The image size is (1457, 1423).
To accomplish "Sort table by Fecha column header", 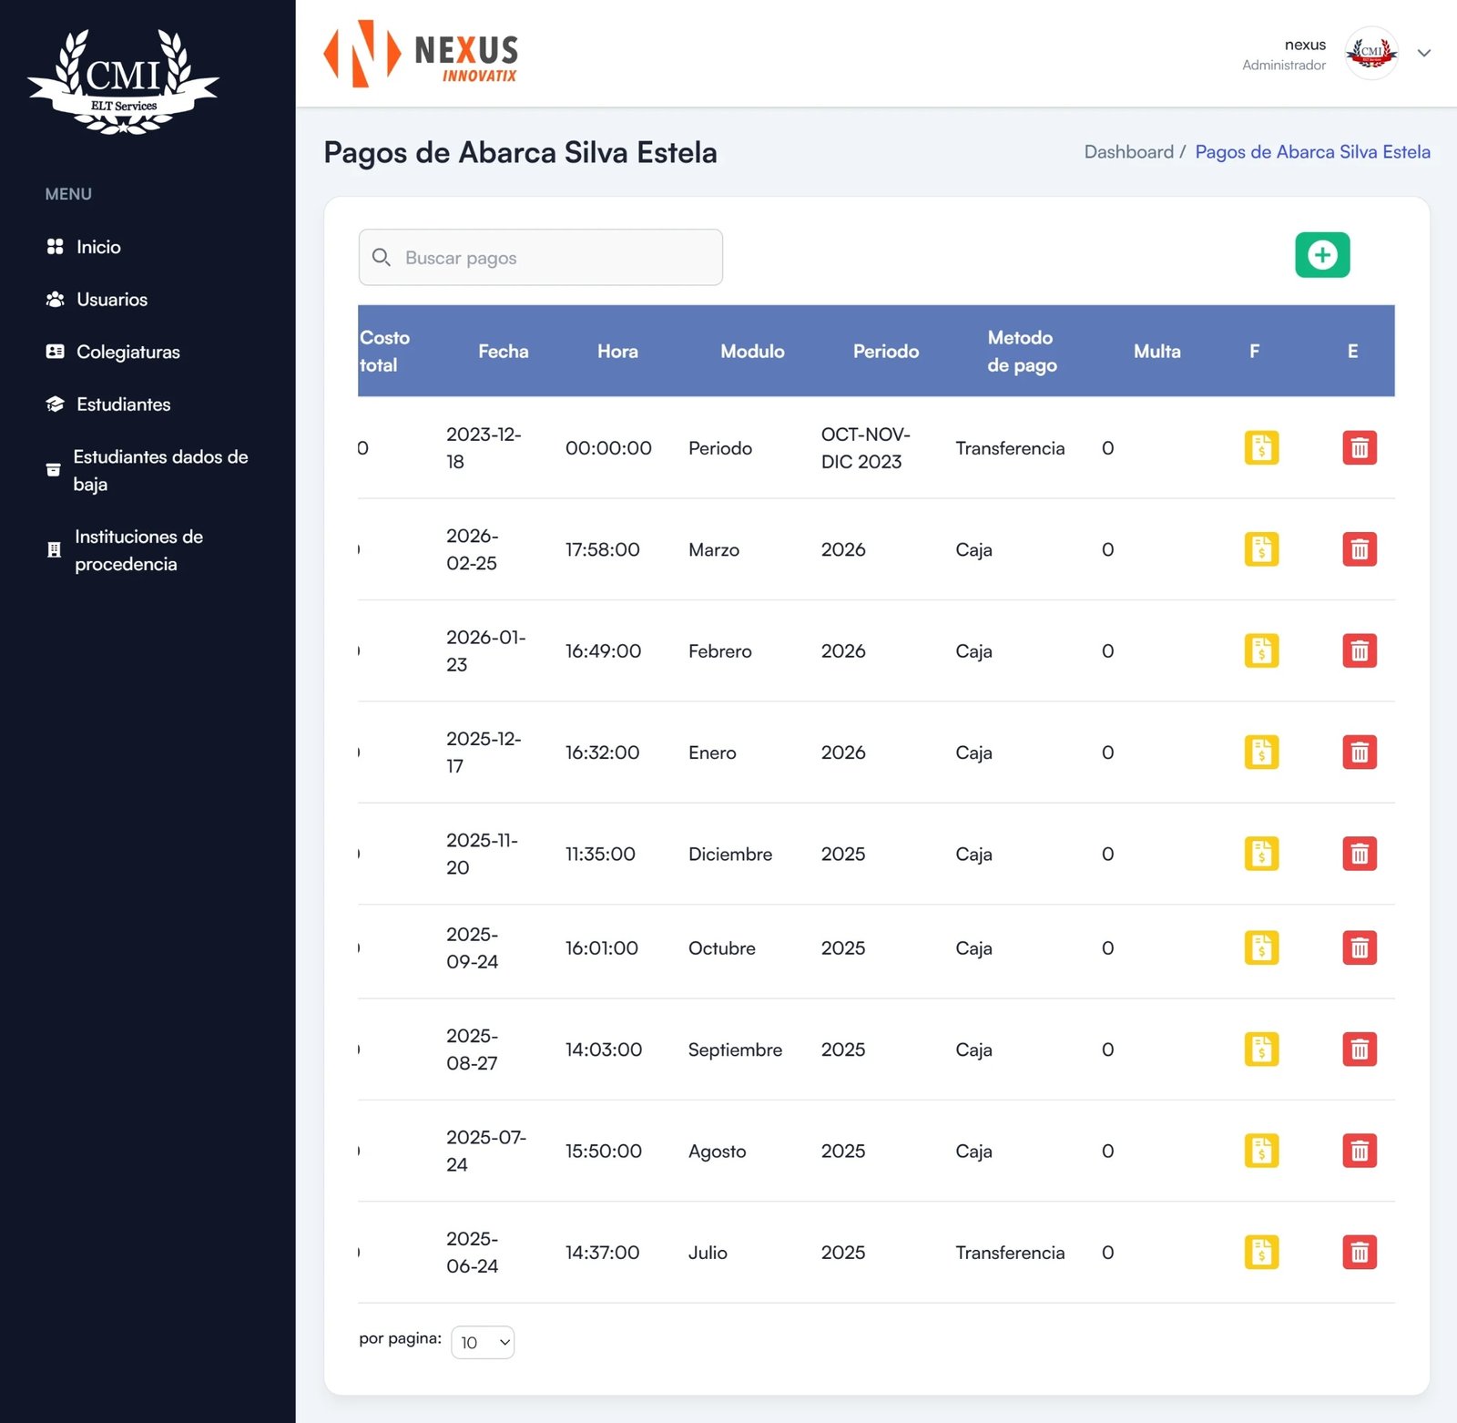I will click(x=503, y=352).
